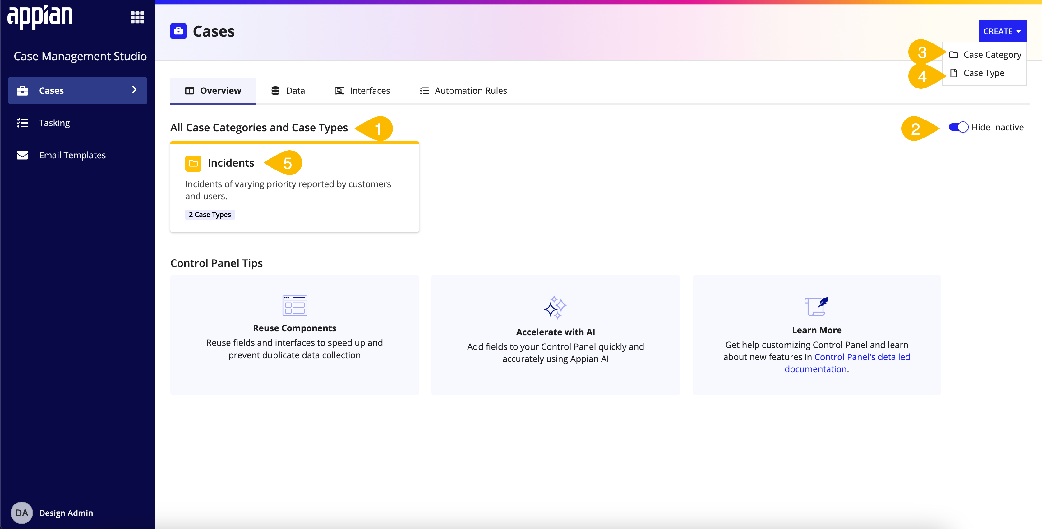Click the blue Cases header icon

click(178, 31)
